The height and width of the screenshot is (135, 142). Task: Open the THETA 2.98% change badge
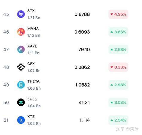(x=118, y=85)
